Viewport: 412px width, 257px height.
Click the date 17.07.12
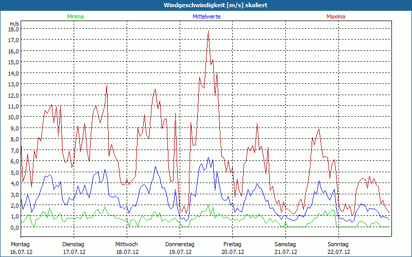[x=74, y=252]
